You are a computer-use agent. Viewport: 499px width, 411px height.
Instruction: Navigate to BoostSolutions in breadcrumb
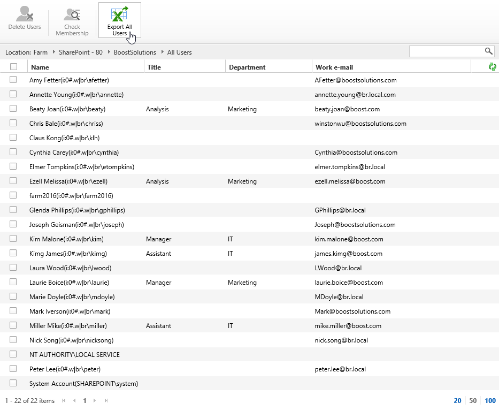[135, 52]
